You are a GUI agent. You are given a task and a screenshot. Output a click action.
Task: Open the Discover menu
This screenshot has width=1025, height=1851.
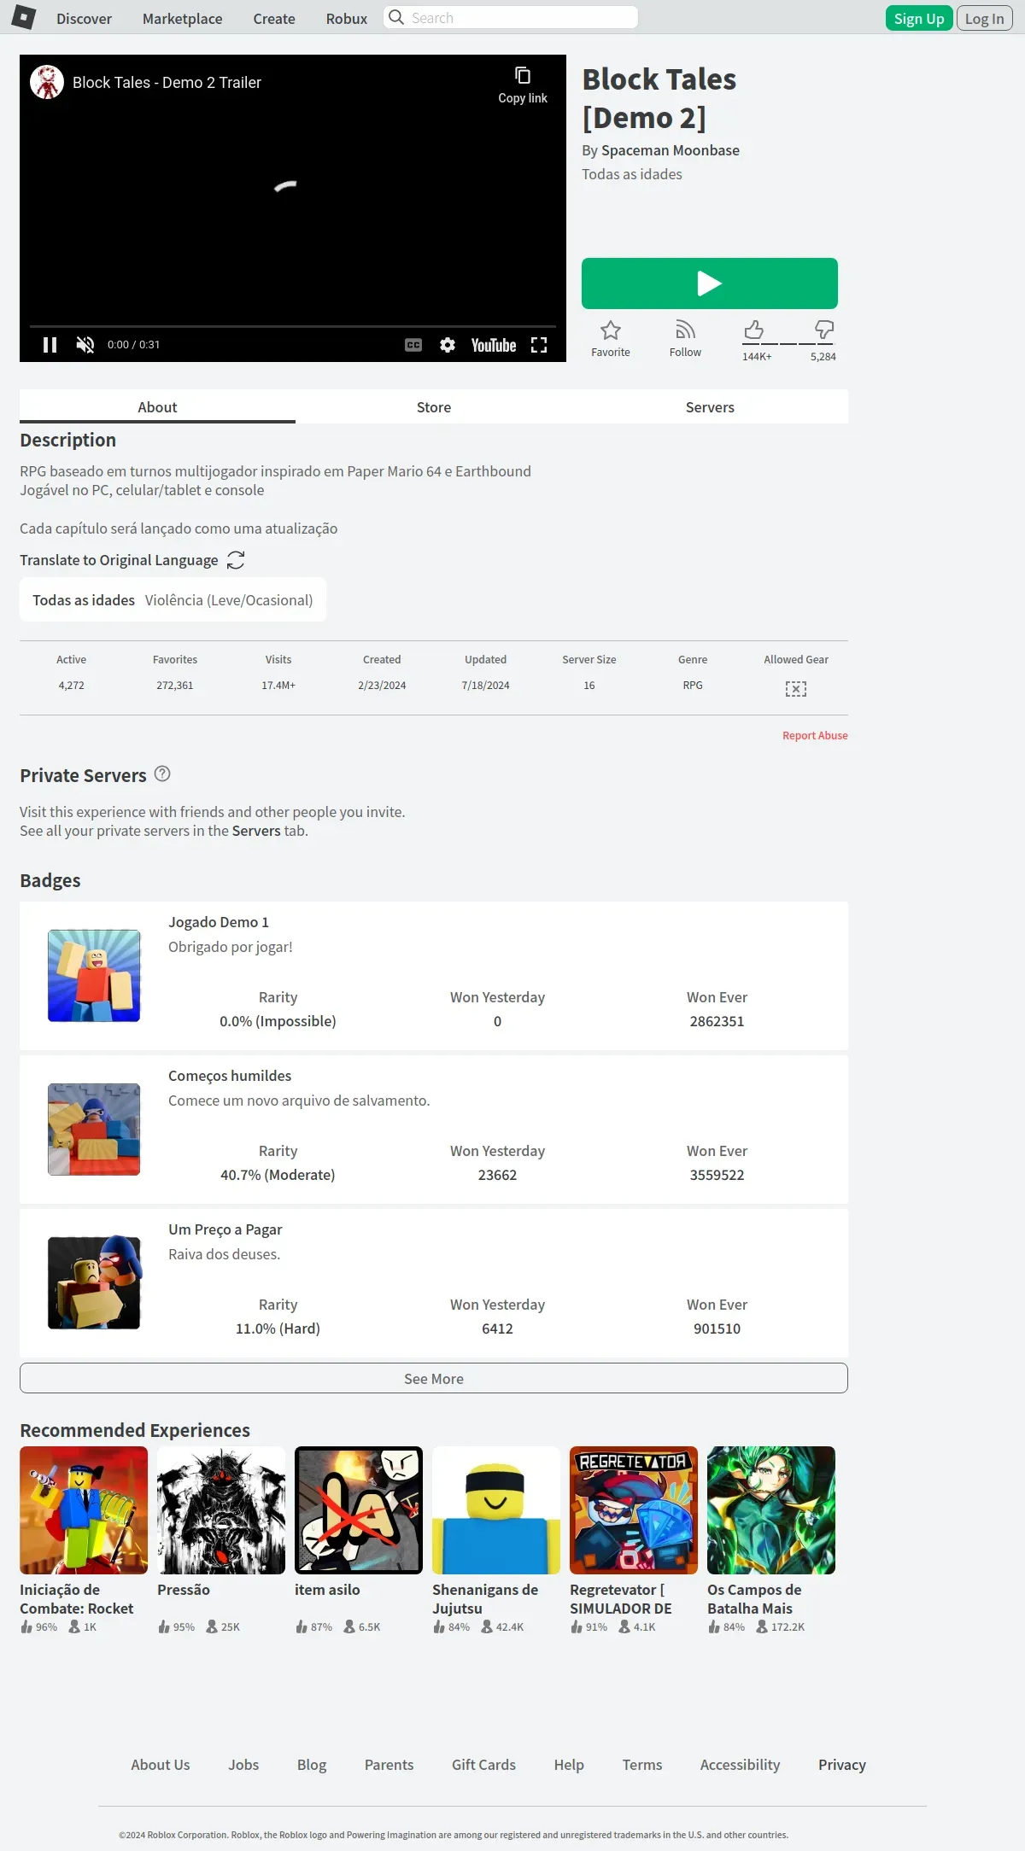84,18
